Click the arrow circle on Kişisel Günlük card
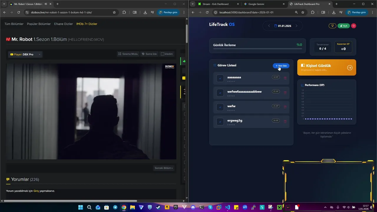 point(350,68)
